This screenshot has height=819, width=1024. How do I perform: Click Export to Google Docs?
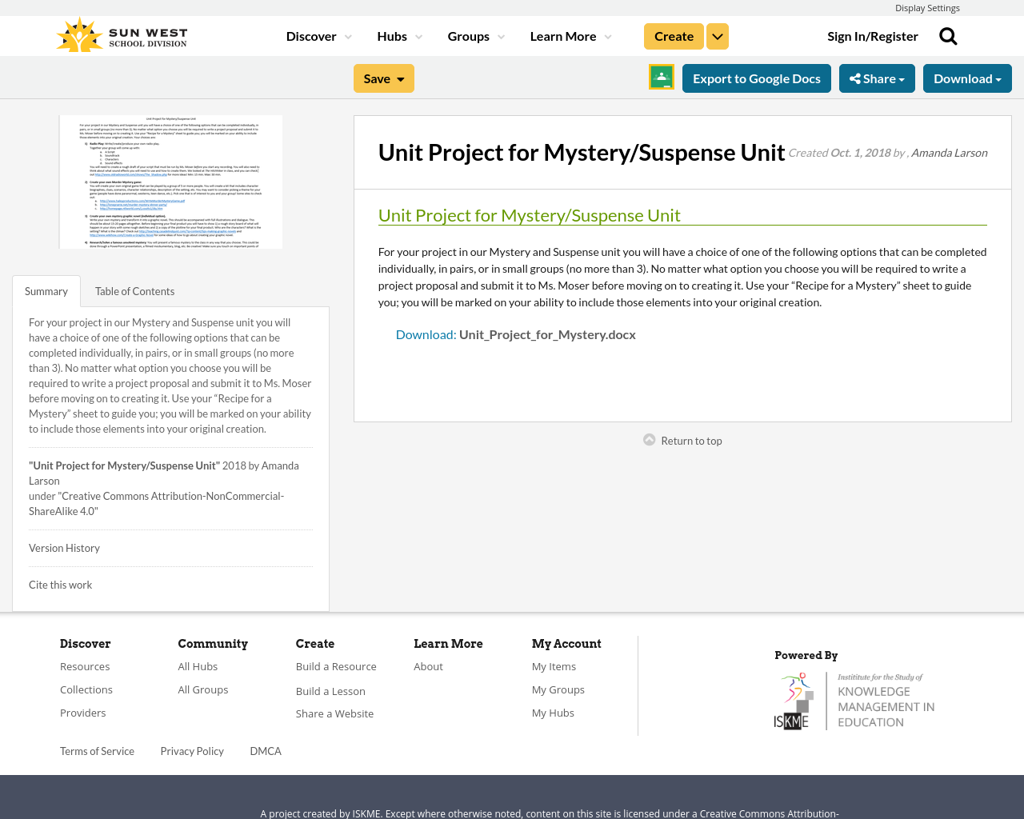[756, 77]
